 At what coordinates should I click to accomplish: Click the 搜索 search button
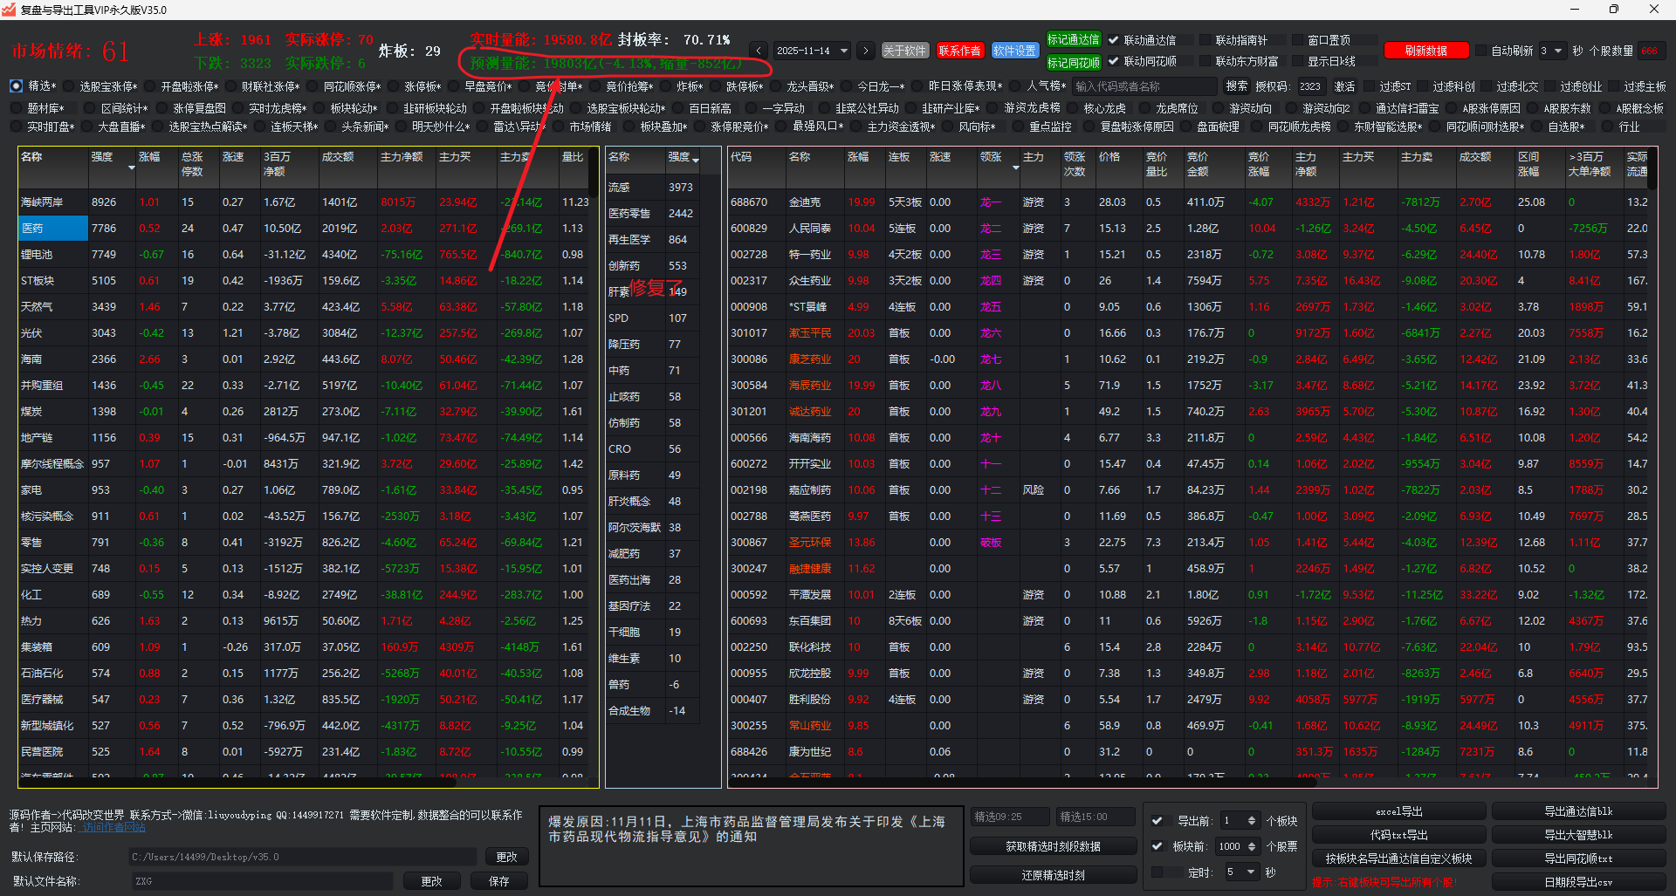click(1237, 86)
